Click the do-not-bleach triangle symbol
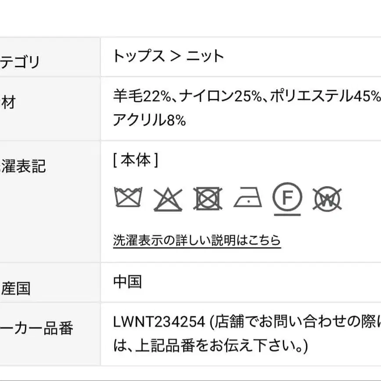The height and width of the screenshot is (381, 381). point(168,199)
